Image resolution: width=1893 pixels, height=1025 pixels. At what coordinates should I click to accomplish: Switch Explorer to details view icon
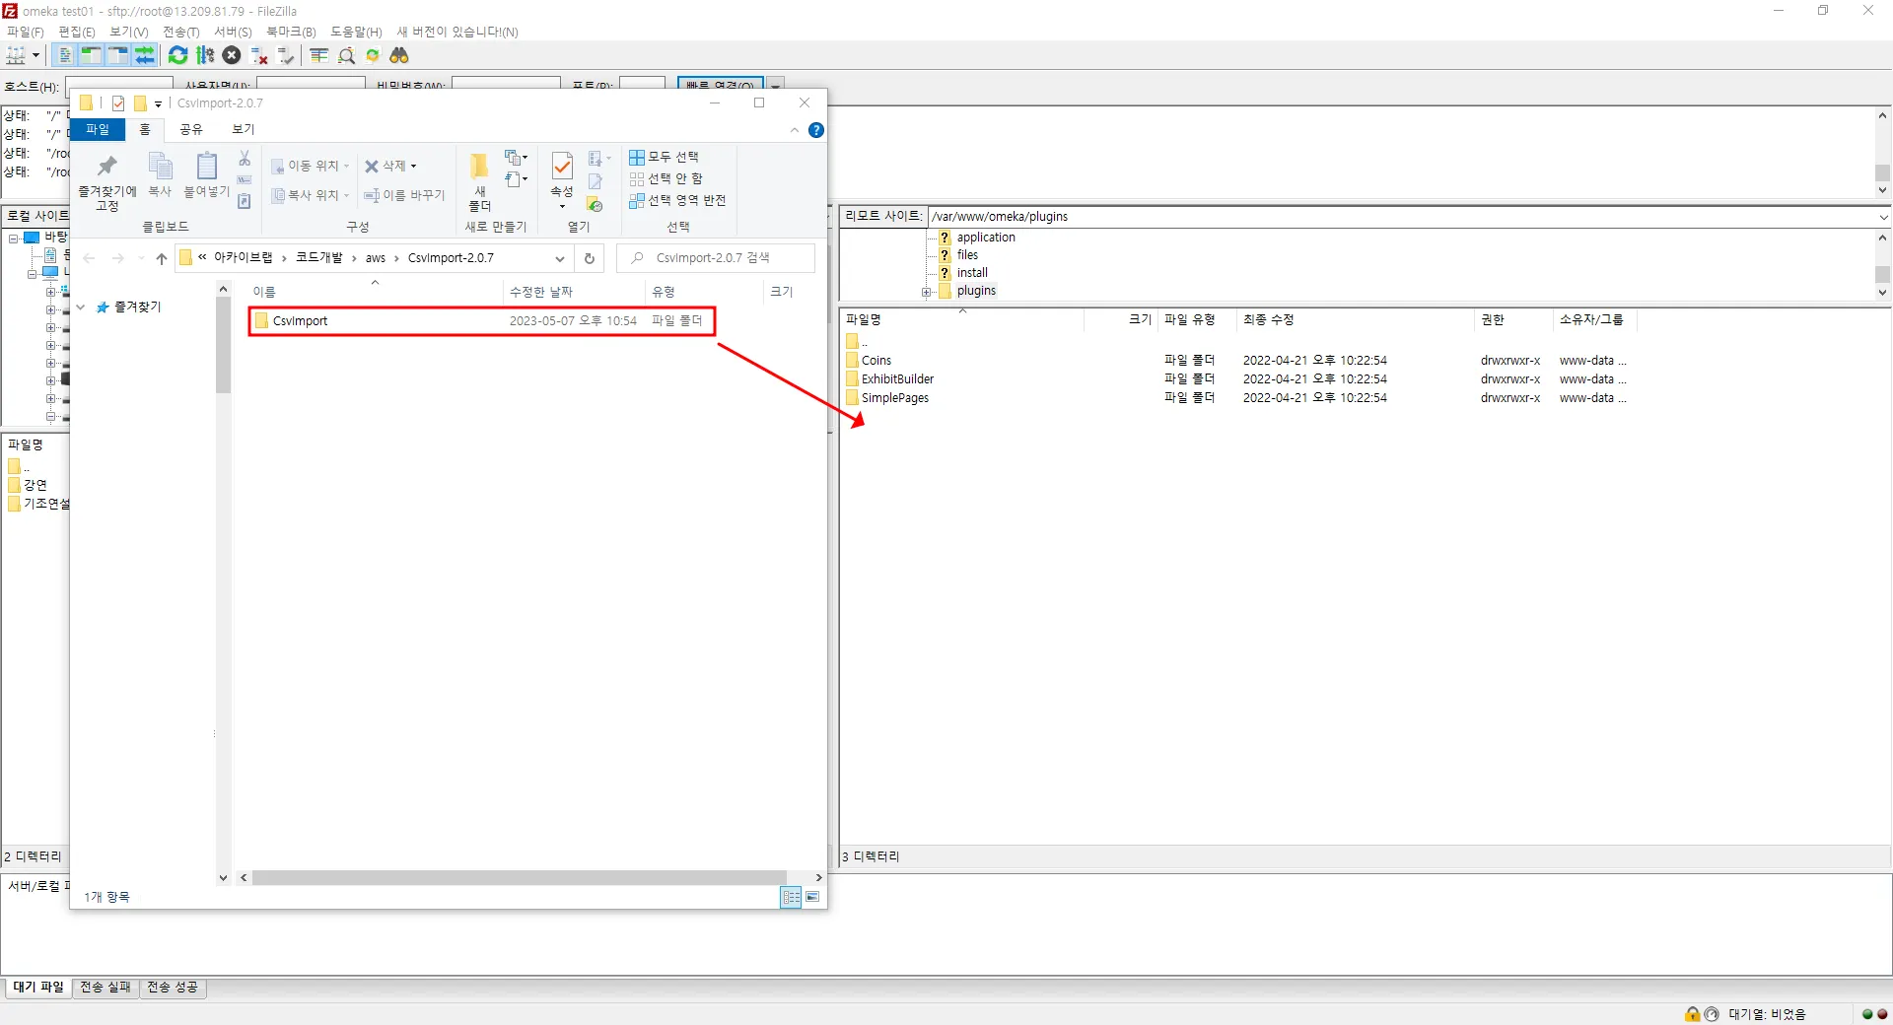click(791, 897)
